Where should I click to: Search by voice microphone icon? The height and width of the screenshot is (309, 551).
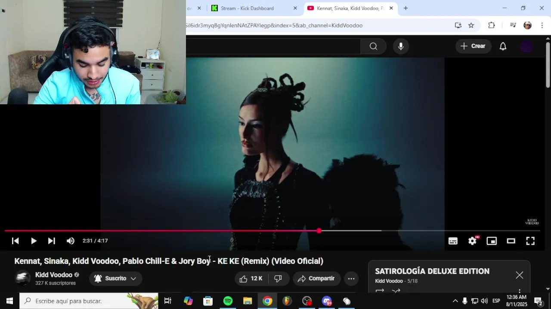[401, 46]
